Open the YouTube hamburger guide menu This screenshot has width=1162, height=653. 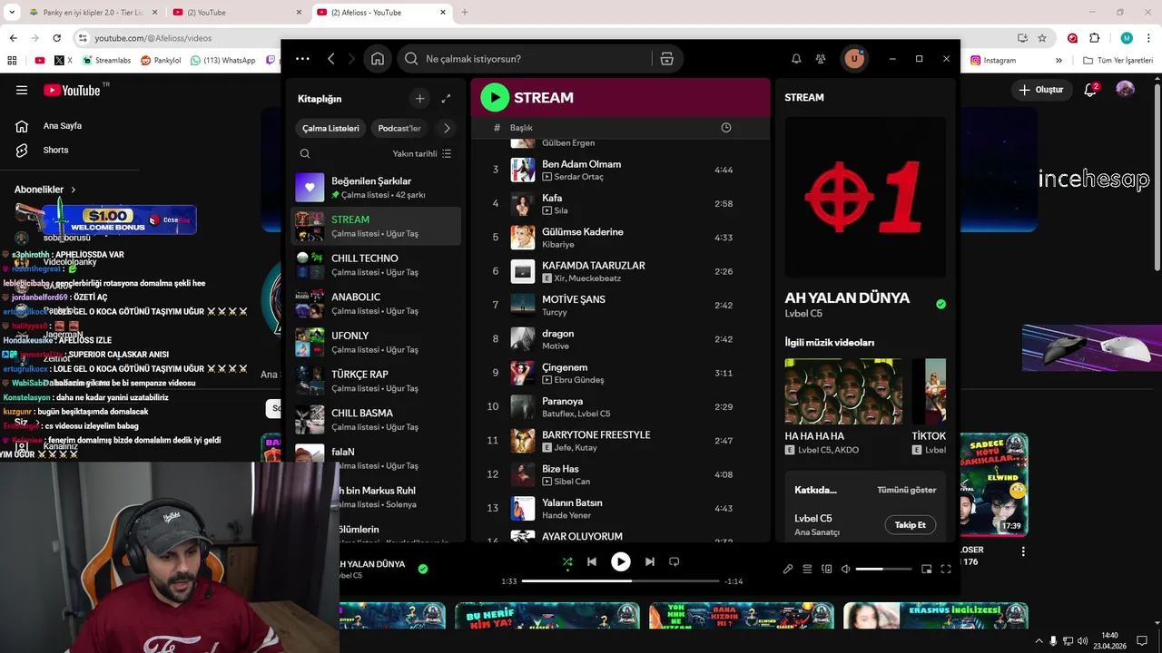[x=22, y=90]
